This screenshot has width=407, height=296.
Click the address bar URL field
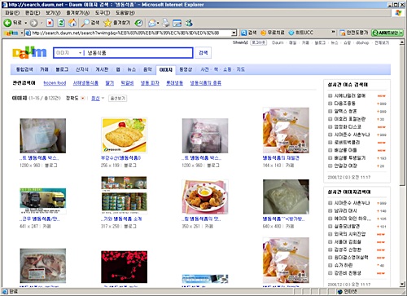tap(131, 33)
